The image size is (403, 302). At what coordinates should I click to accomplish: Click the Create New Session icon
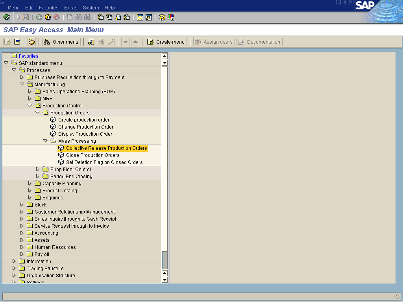[140, 17]
